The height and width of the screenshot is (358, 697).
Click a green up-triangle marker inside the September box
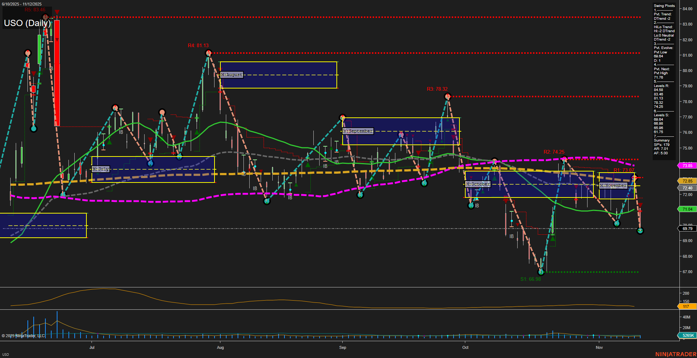click(448, 120)
